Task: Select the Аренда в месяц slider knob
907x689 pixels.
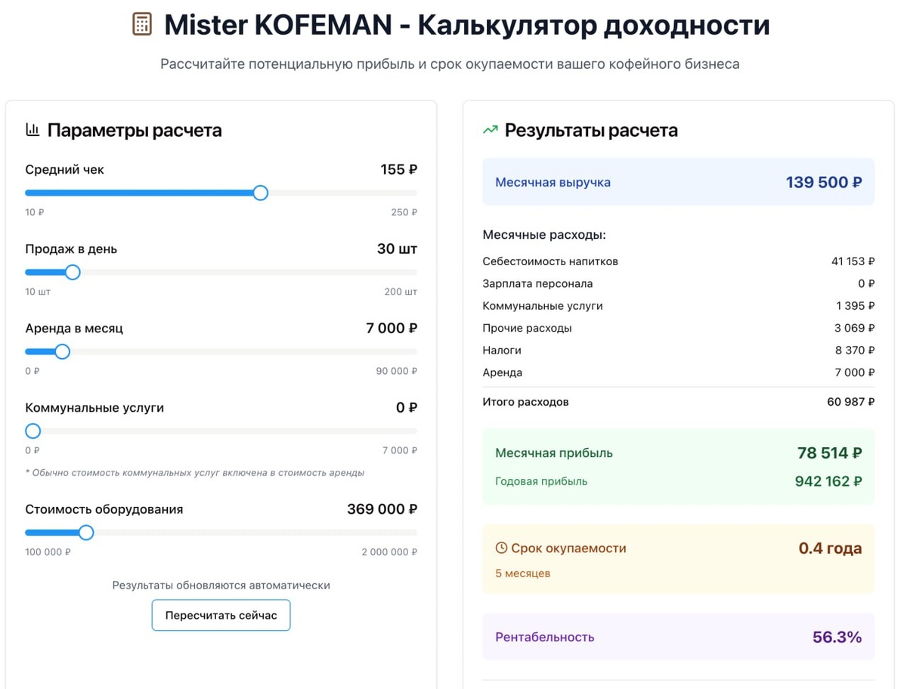Action: point(63,351)
